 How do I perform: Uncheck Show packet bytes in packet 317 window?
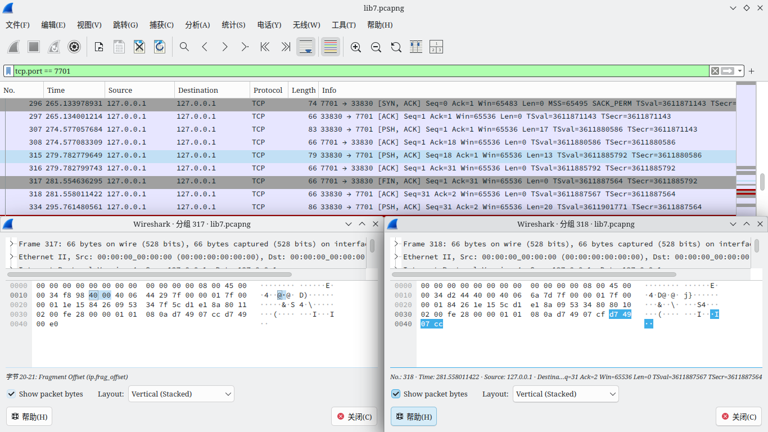(11, 394)
